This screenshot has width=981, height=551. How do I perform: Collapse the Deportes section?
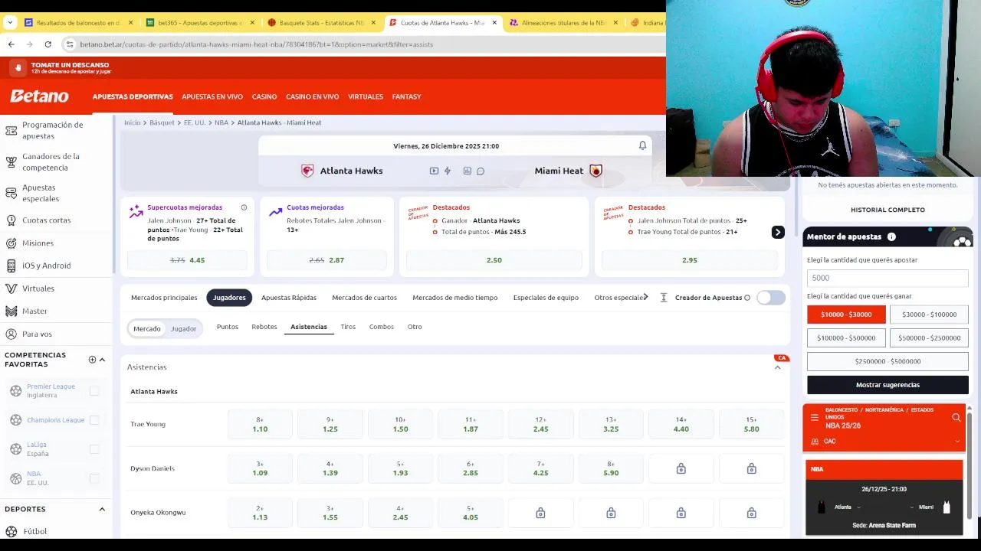pyautogui.click(x=102, y=509)
